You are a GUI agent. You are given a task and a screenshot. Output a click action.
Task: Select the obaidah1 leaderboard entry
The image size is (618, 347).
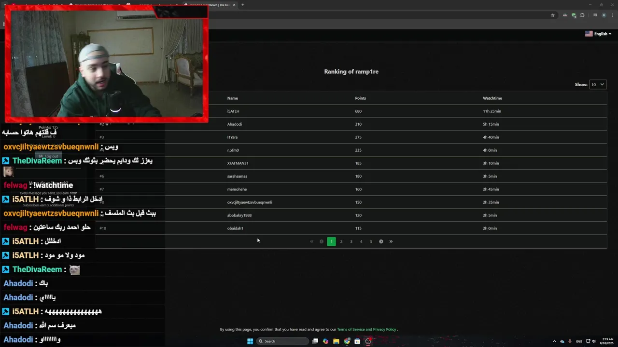point(235,228)
